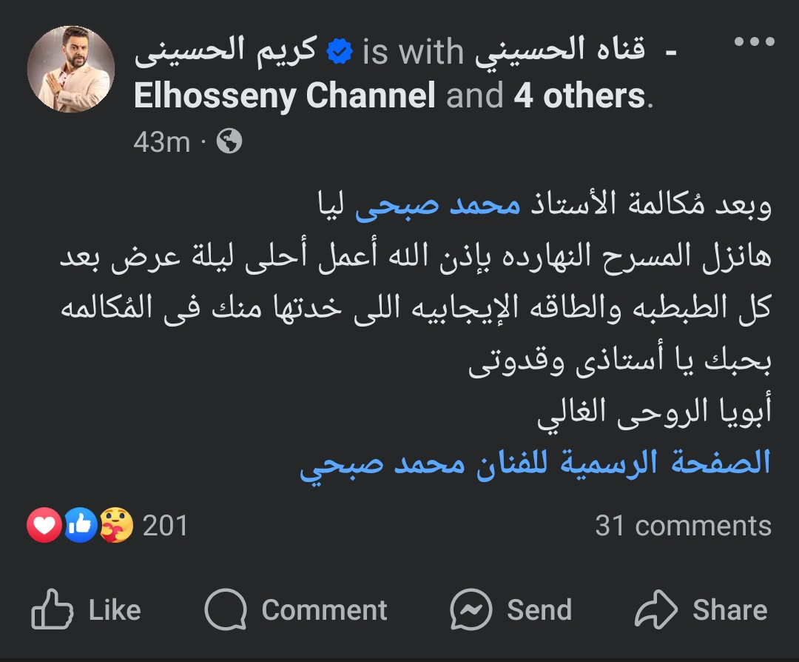Click the 43m post timestamp
The height and width of the screenshot is (662, 799).
click(162, 141)
